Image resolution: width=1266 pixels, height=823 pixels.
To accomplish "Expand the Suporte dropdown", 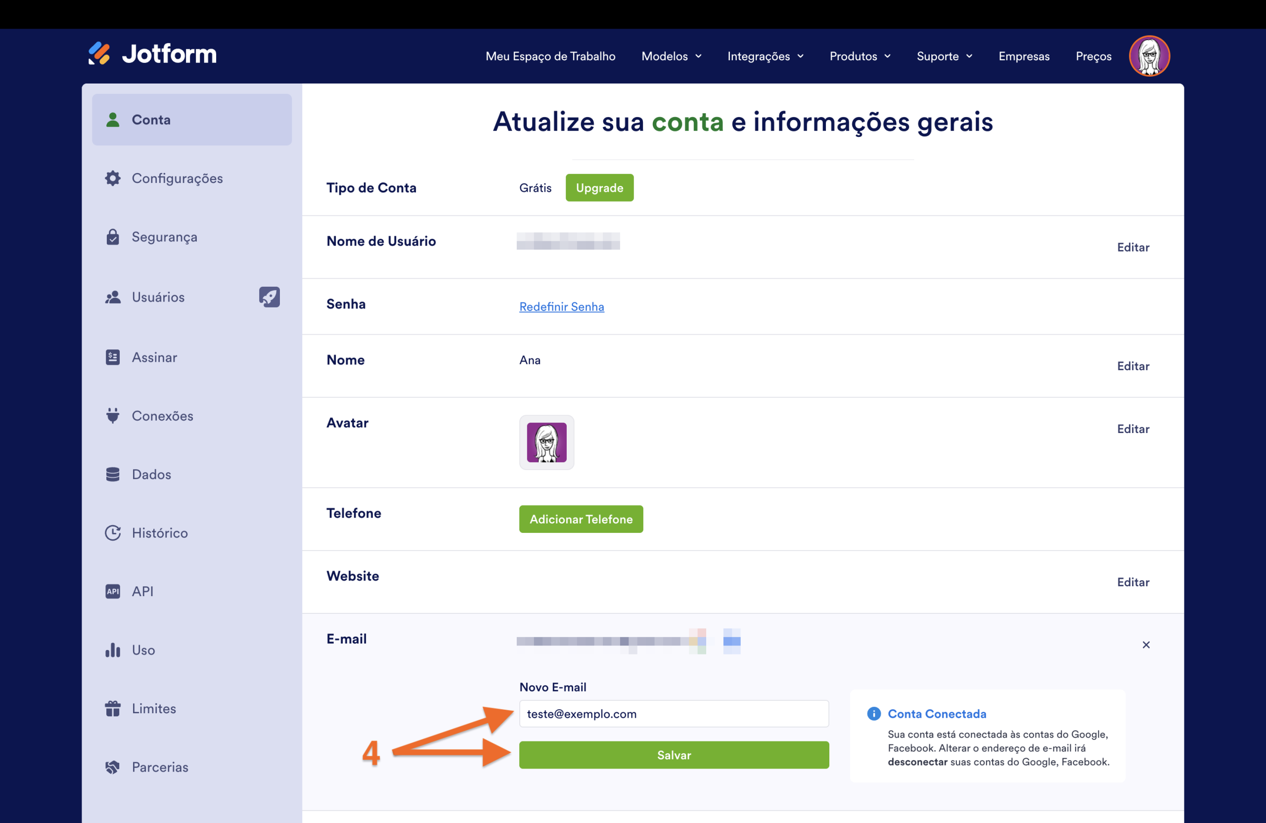I will click(944, 56).
